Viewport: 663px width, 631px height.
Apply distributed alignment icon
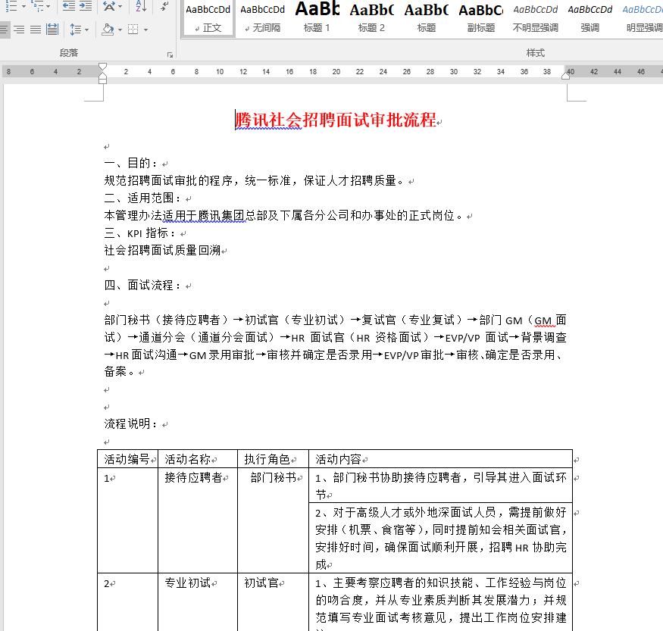[52, 30]
